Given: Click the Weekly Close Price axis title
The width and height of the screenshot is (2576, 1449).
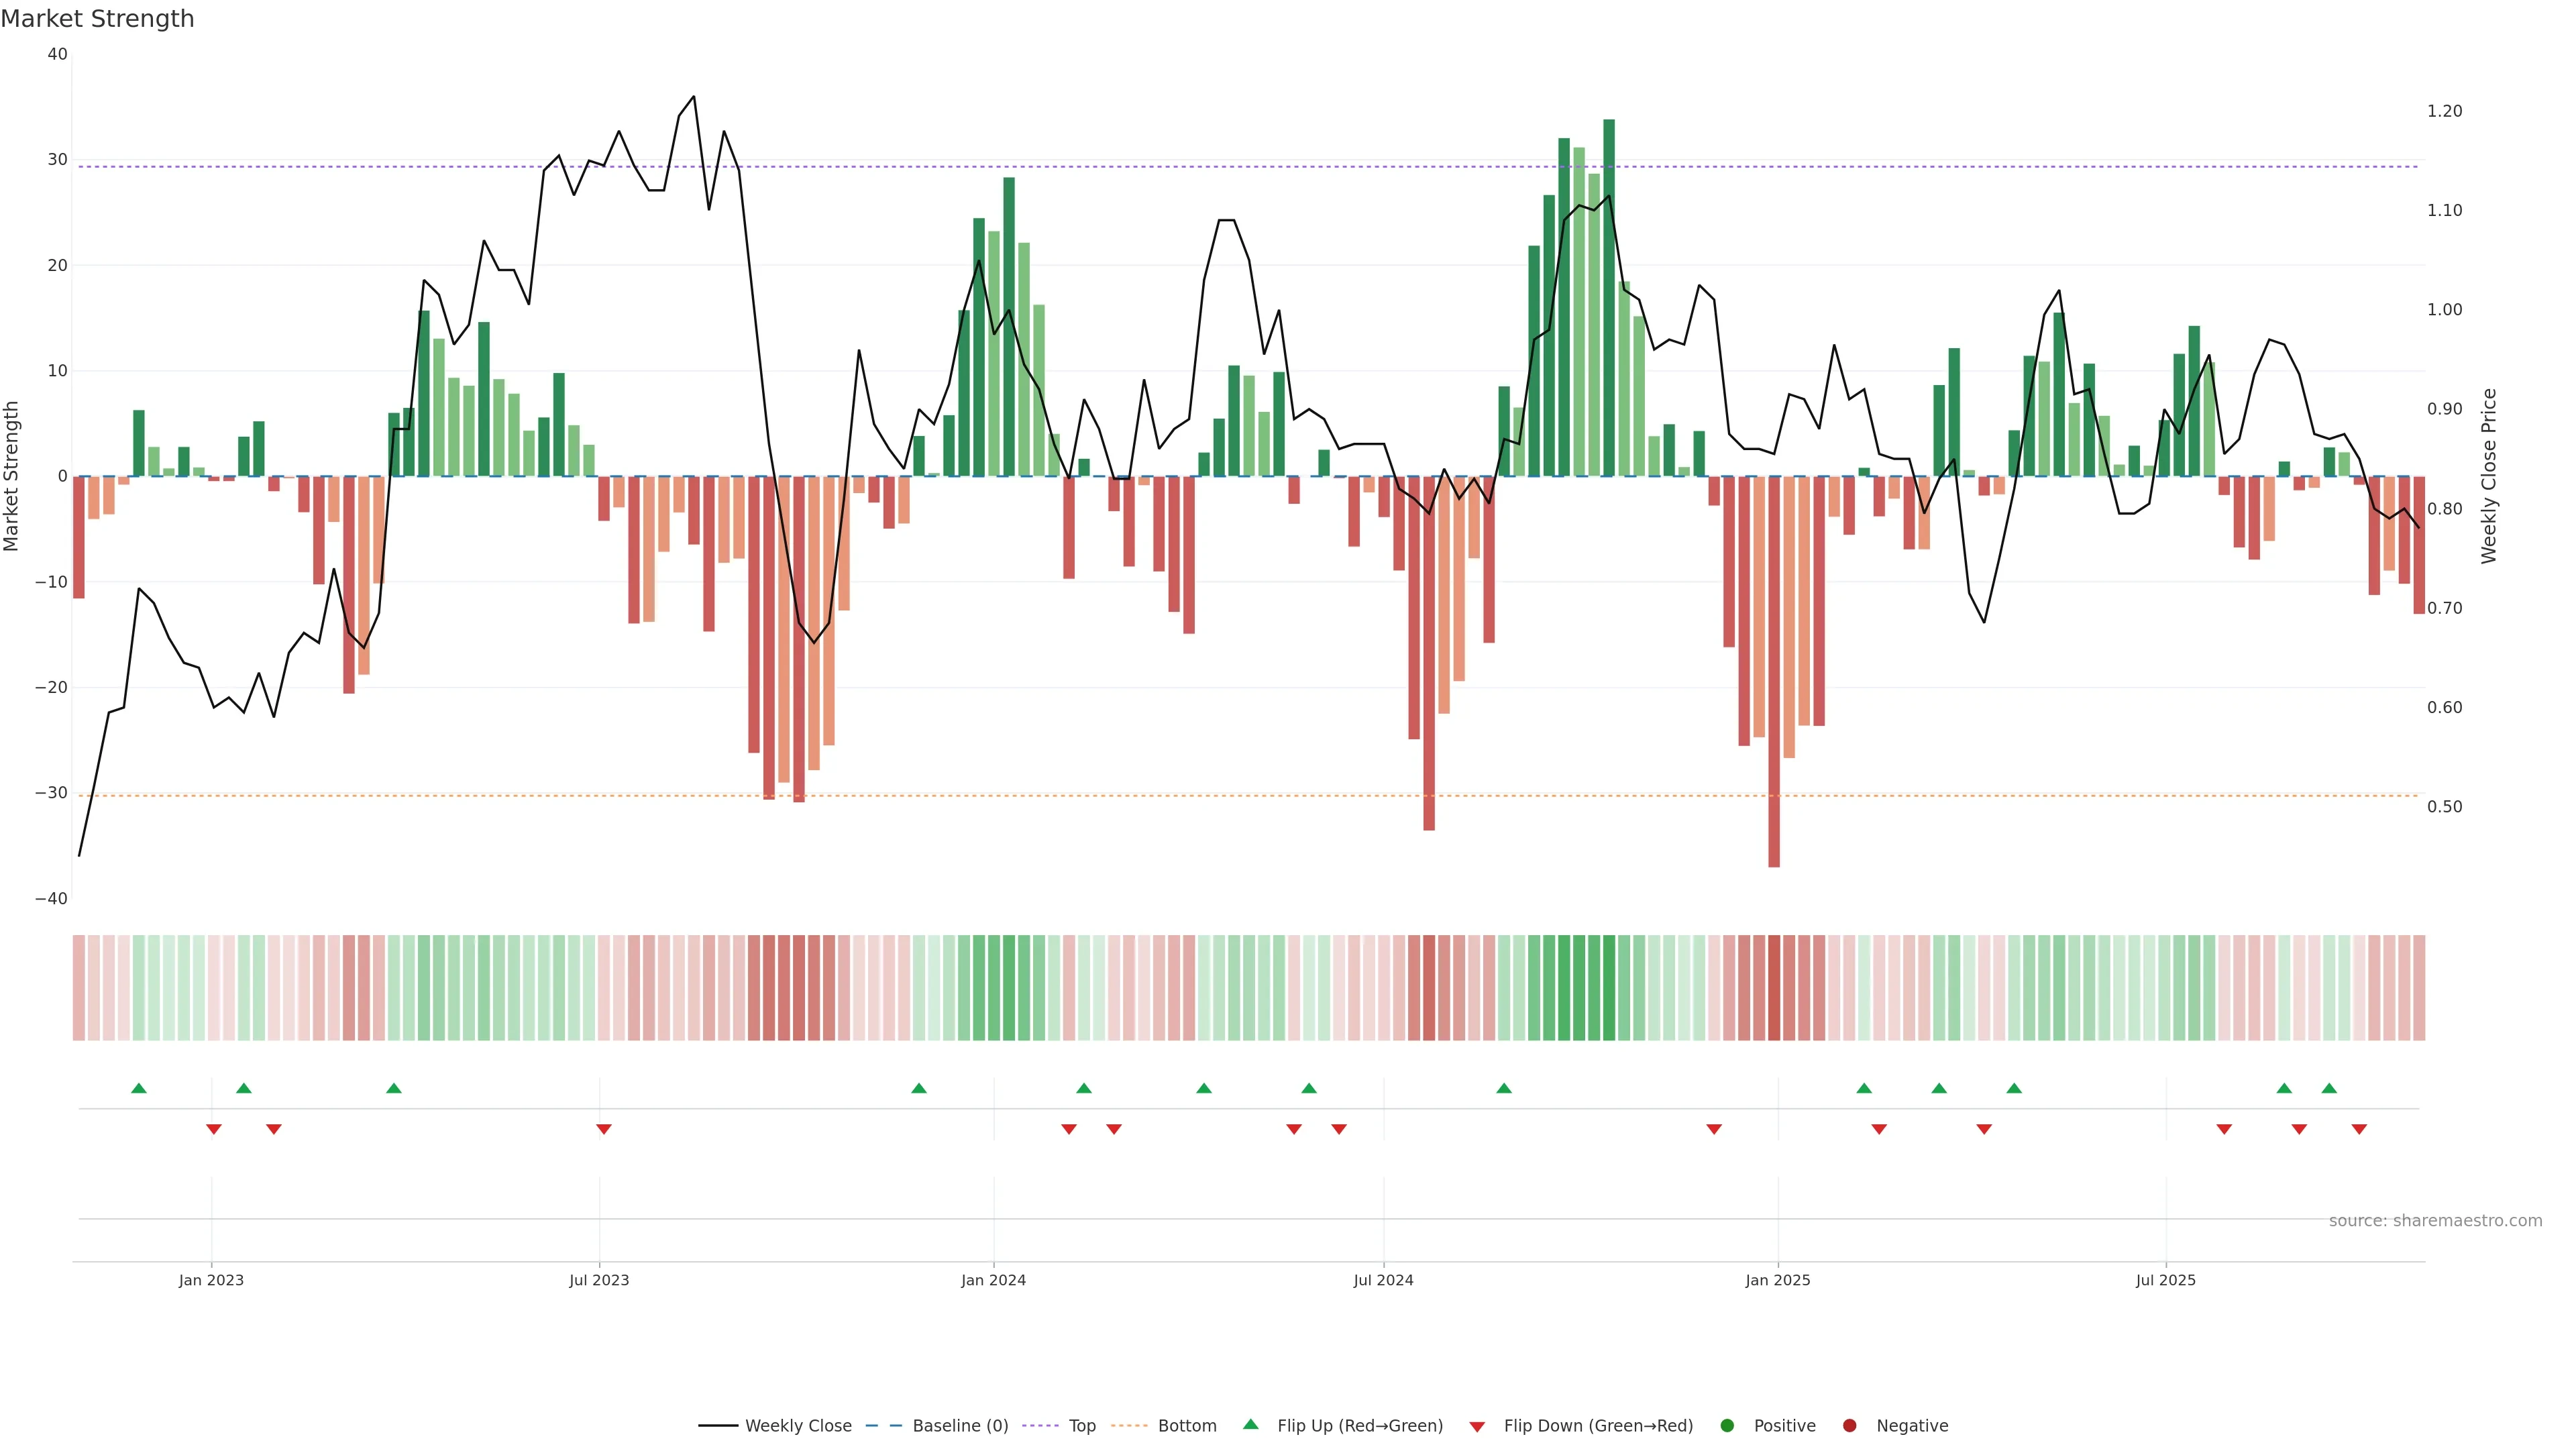Looking at the screenshot, I should pos(2489,476).
